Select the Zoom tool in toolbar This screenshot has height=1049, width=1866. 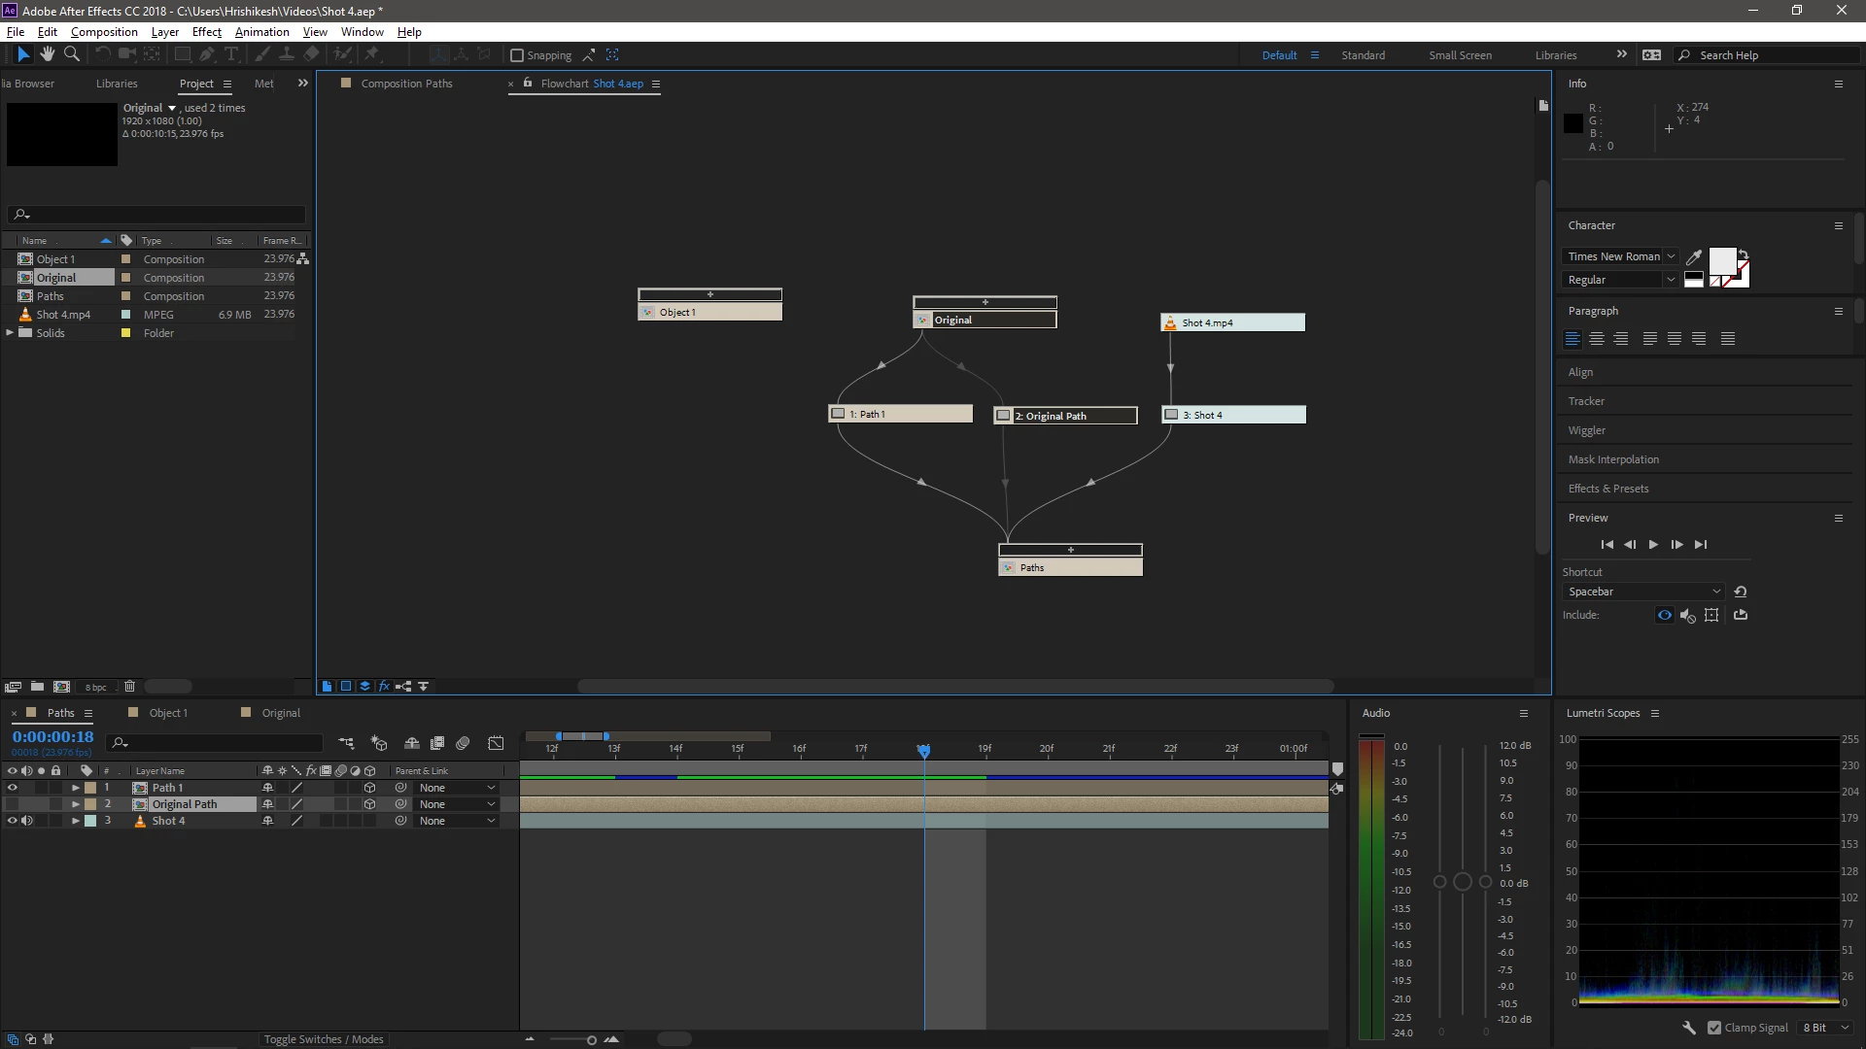click(71, 54)
